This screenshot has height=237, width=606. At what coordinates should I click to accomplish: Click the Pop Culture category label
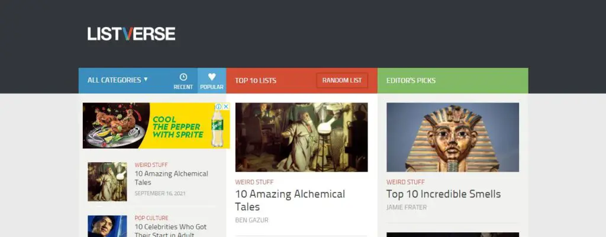151,218
